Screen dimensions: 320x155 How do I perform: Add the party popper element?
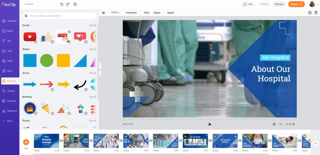click(x=46, y=108)
